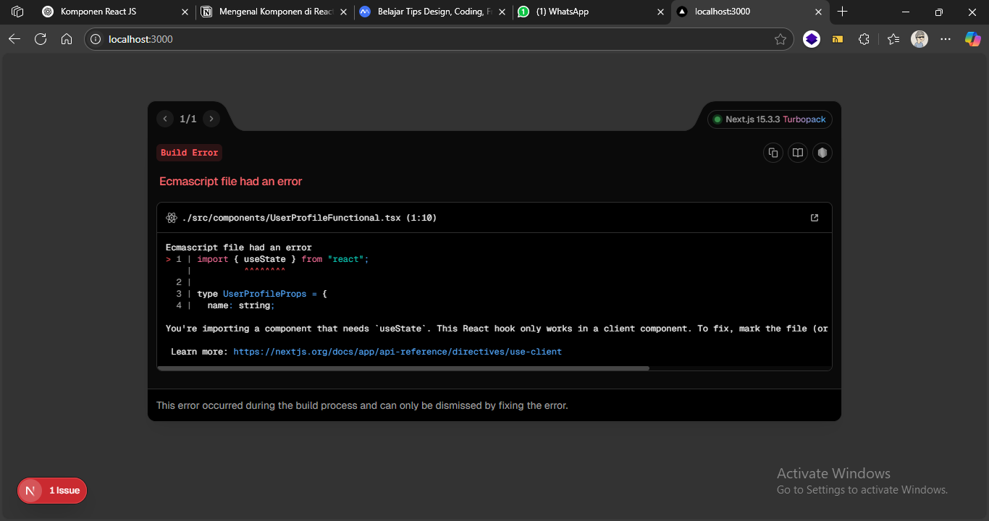
Task: Add page to favorites star icon
Action: [780, 39]
